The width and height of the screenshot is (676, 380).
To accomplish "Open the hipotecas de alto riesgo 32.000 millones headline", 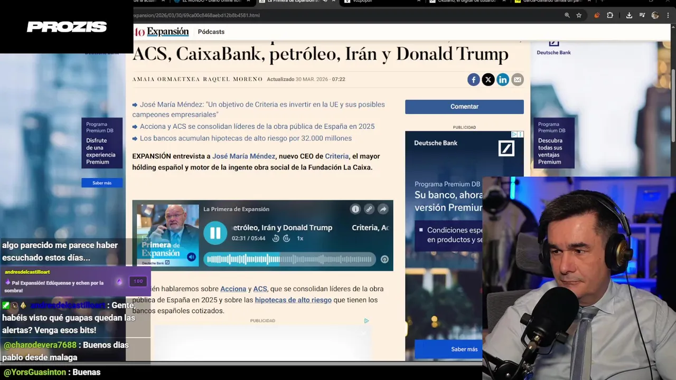I will coord(246,138).
